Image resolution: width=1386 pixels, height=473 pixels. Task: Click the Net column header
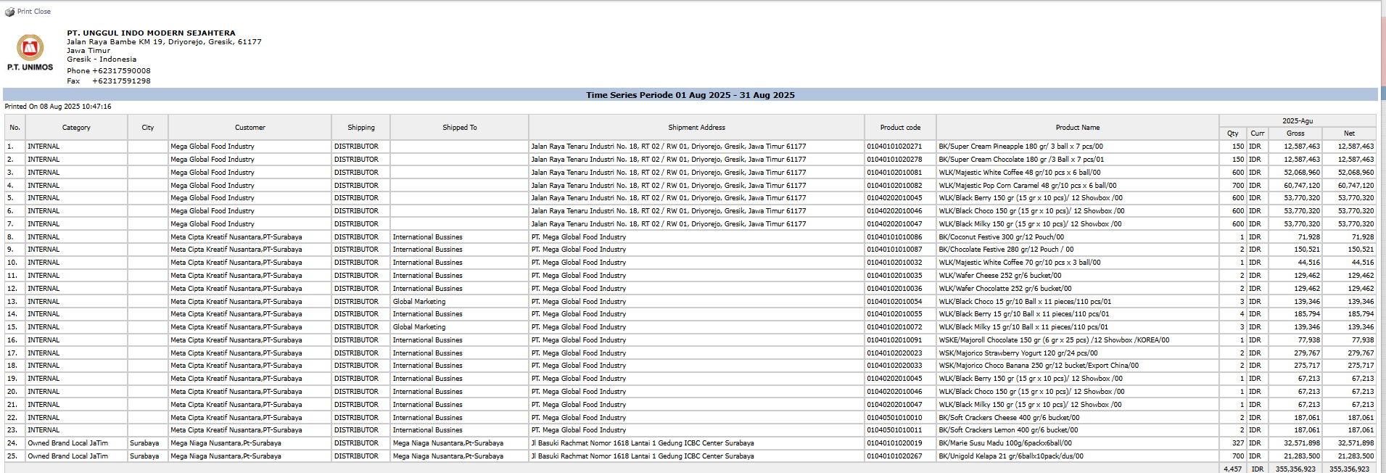1349,133
